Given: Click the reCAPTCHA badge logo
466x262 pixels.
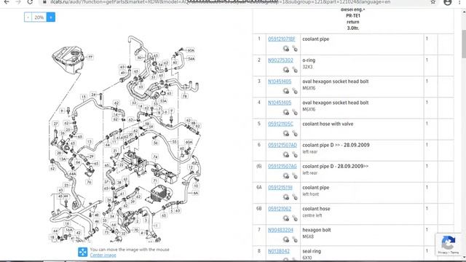Looking at the screenshot, I should pos(449,242).
